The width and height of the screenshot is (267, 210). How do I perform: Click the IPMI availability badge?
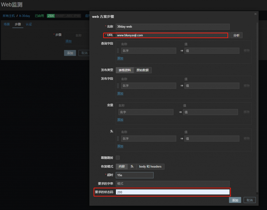click(x=77, y=16)
